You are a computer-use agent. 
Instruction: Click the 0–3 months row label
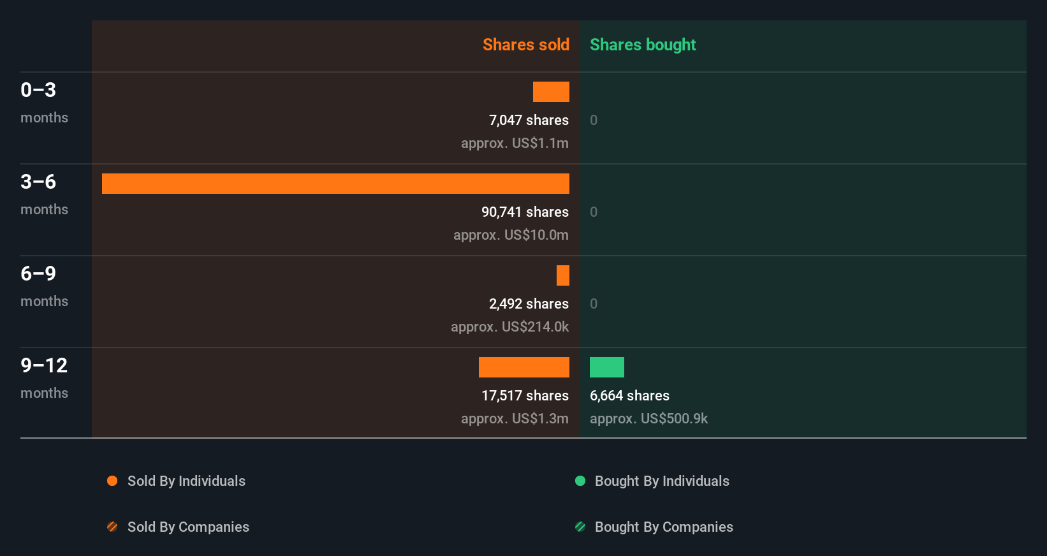point(44,102)
